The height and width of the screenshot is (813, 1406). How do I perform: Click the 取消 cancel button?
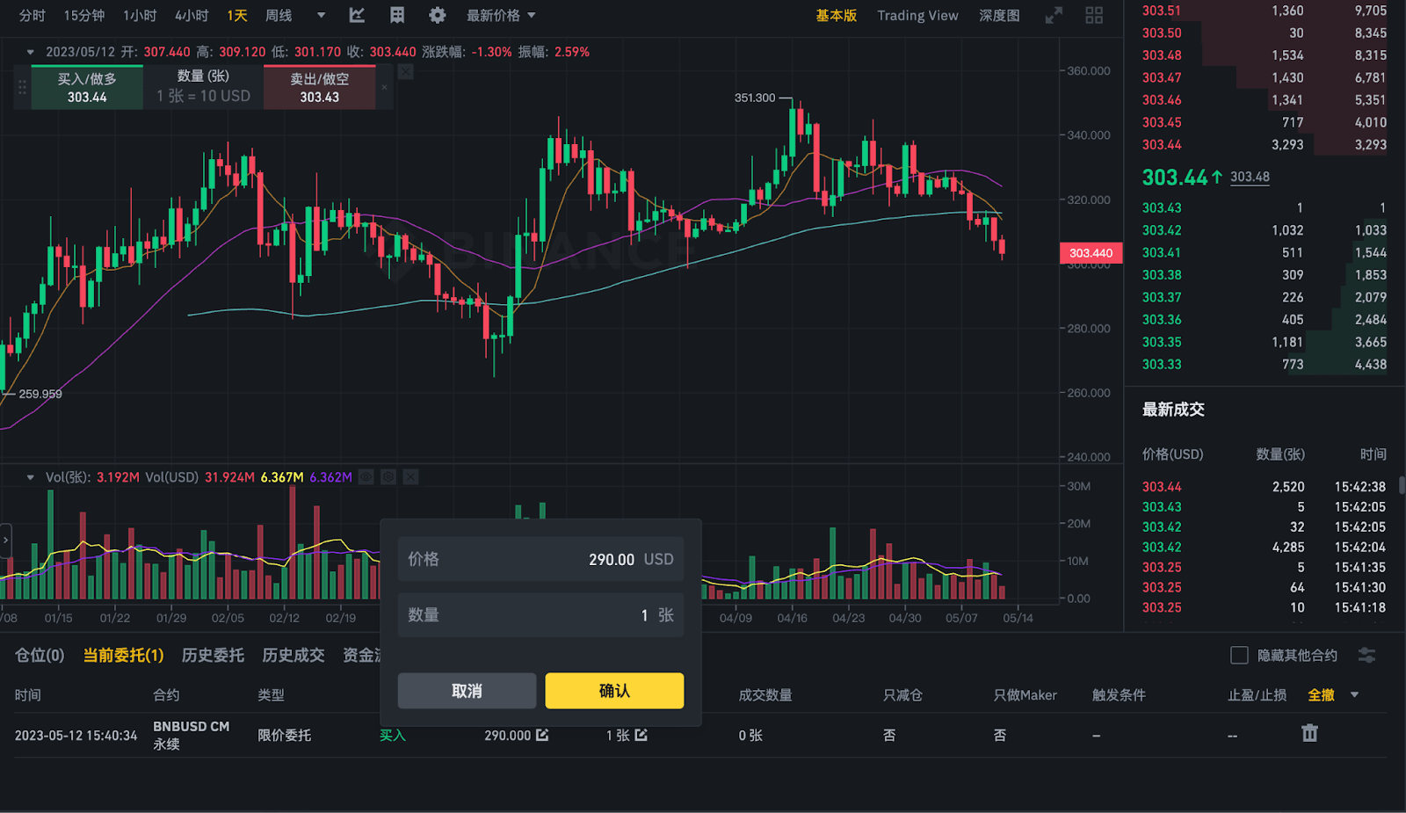pyautogui.click(x=467, y=691)
